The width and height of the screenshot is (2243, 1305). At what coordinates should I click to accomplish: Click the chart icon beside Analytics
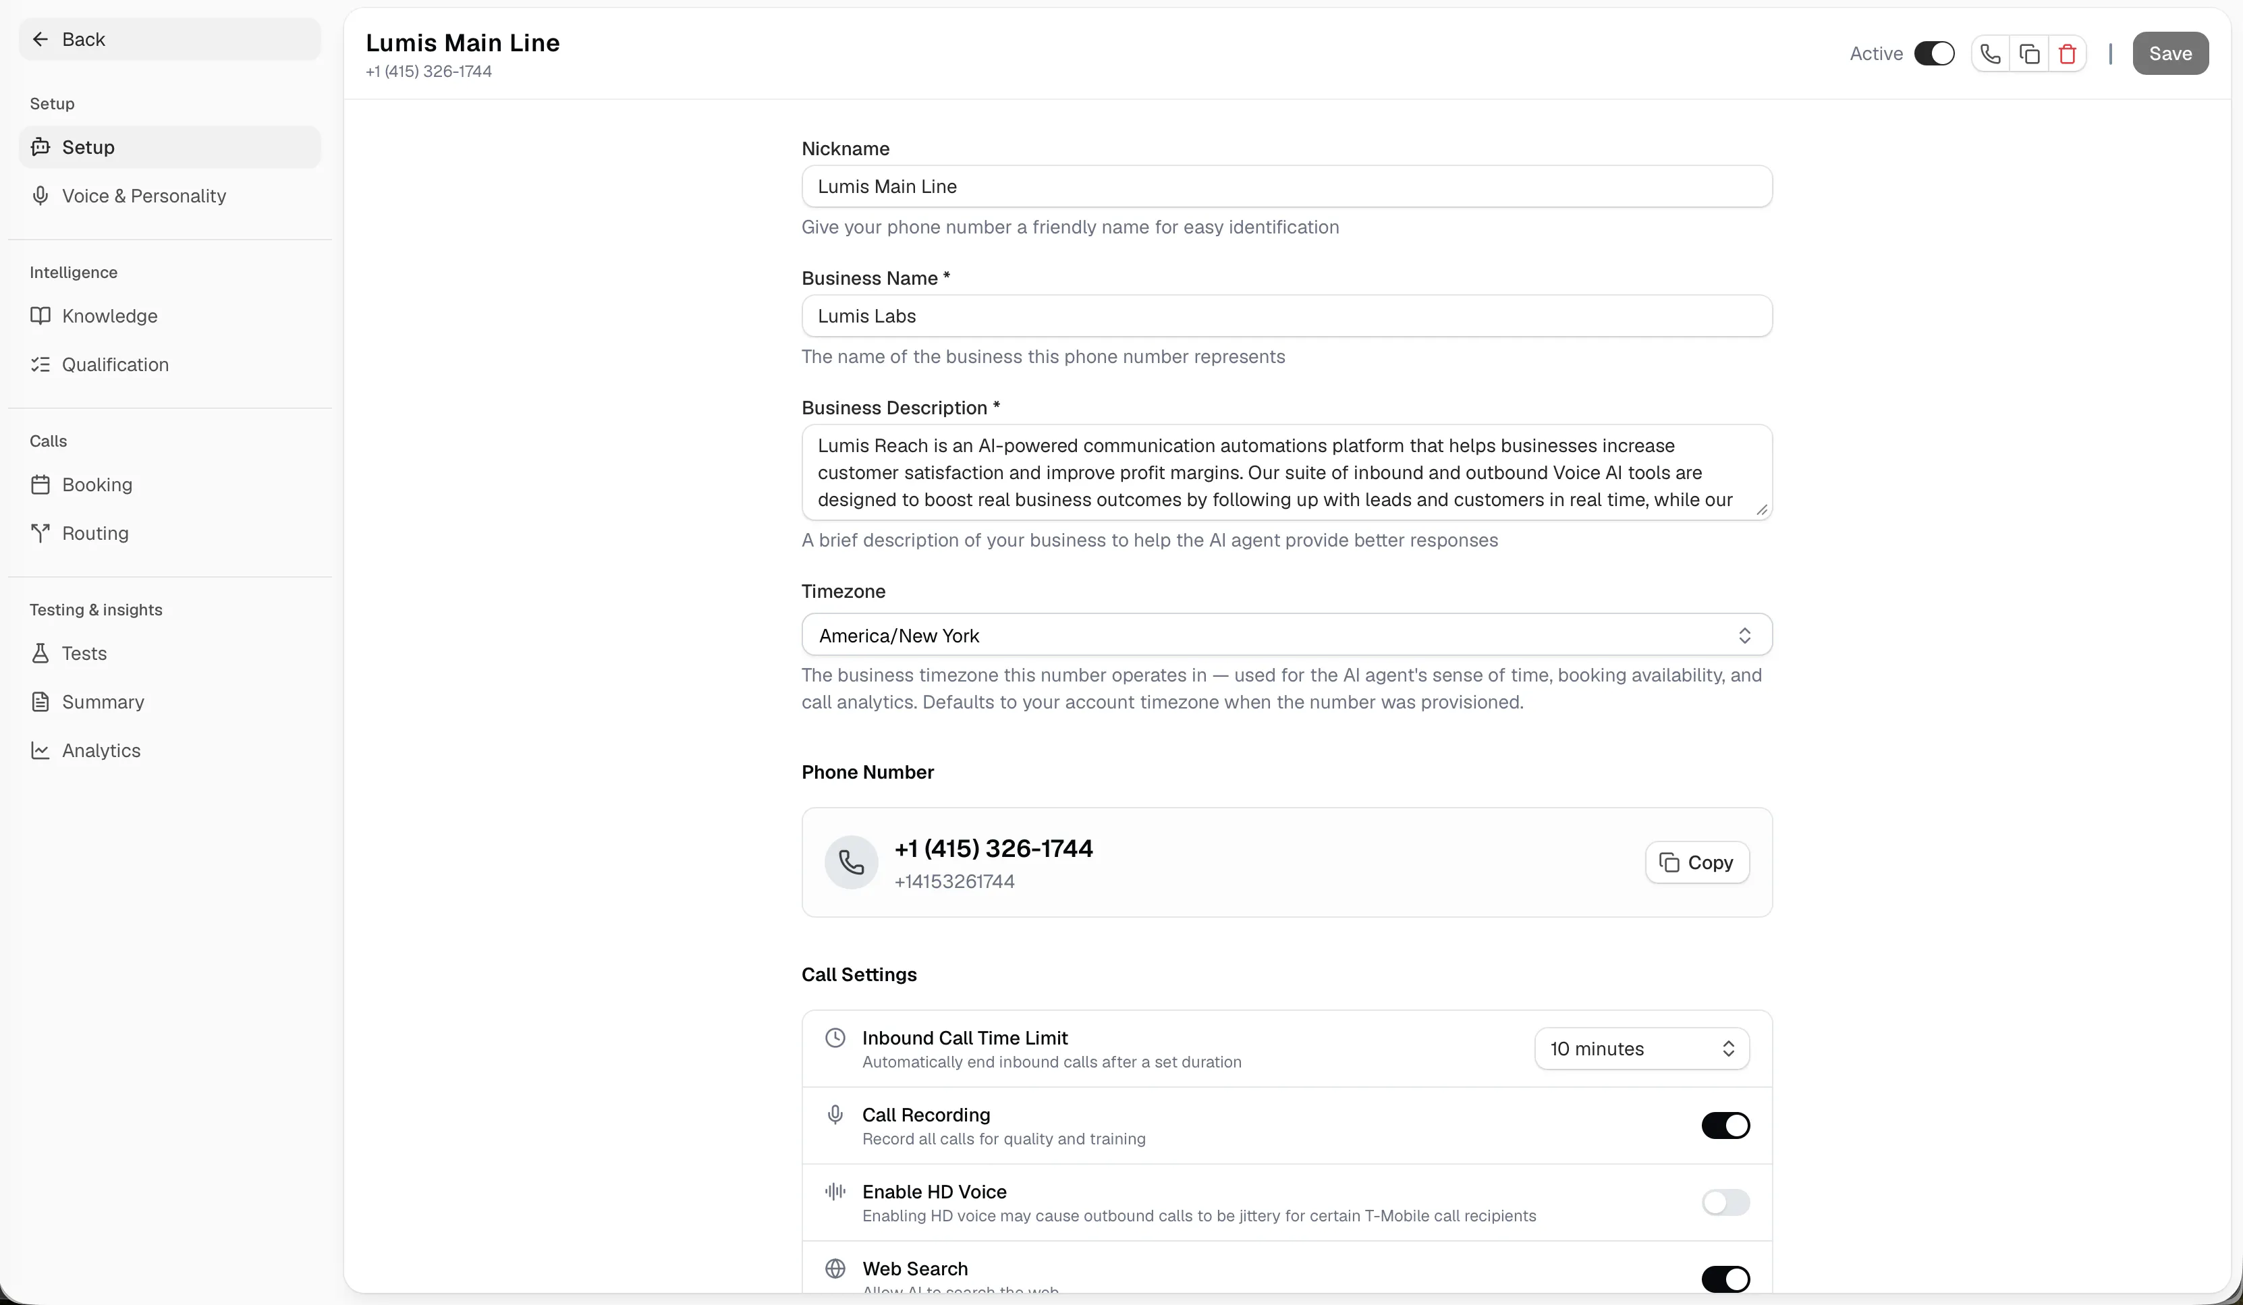[x=40, y=750]
